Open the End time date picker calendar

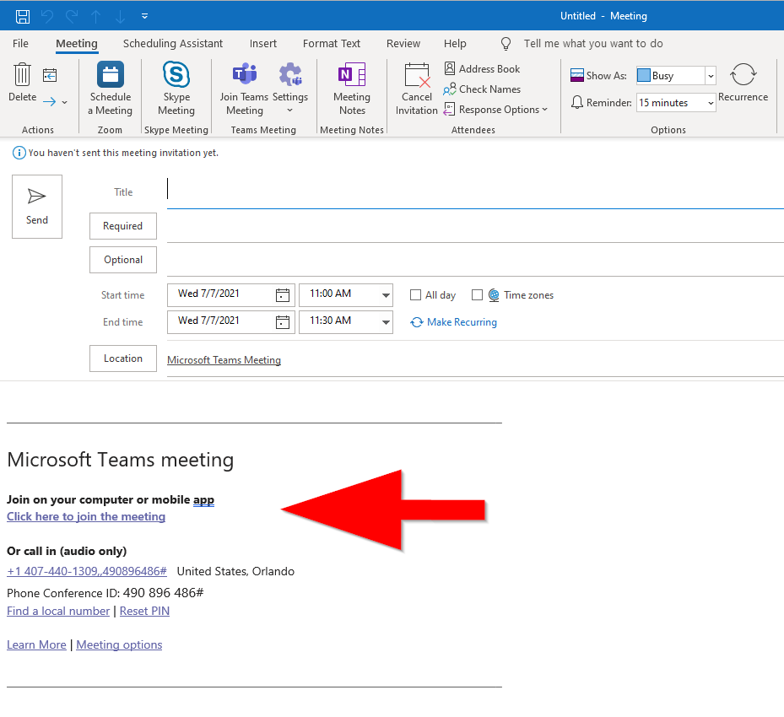pyautogui.click(x=283, y=321)
